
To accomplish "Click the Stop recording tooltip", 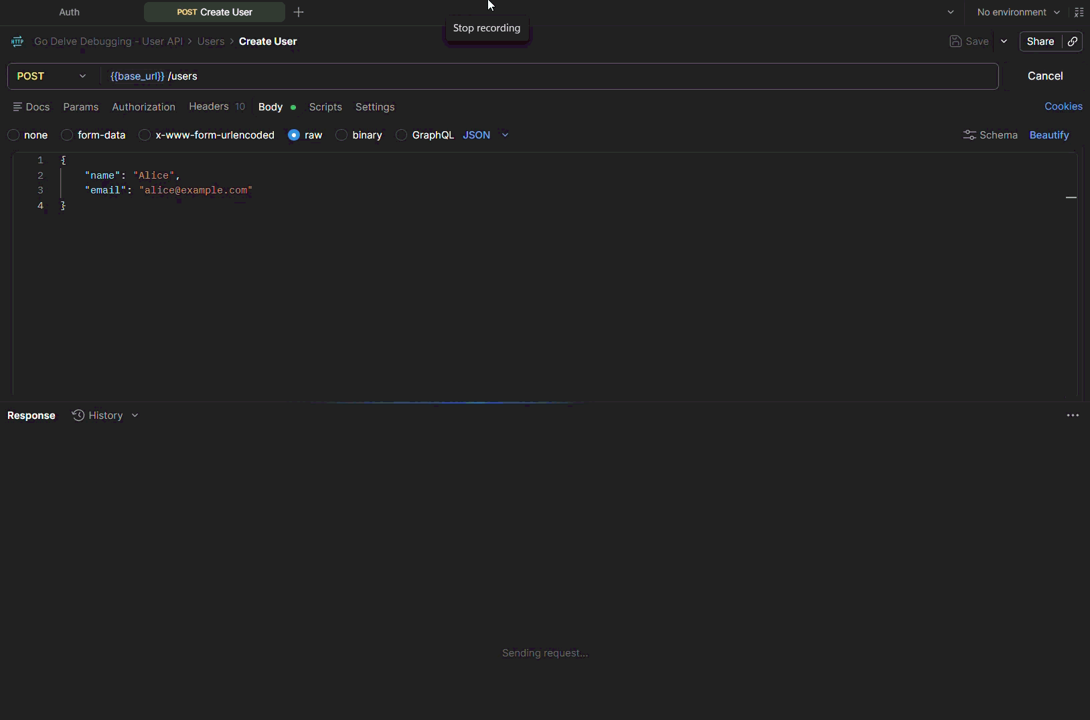I will 487,28.
